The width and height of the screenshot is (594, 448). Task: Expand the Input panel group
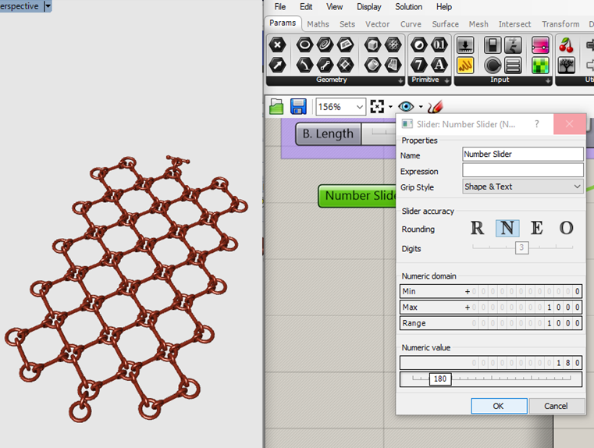[548, 80]
